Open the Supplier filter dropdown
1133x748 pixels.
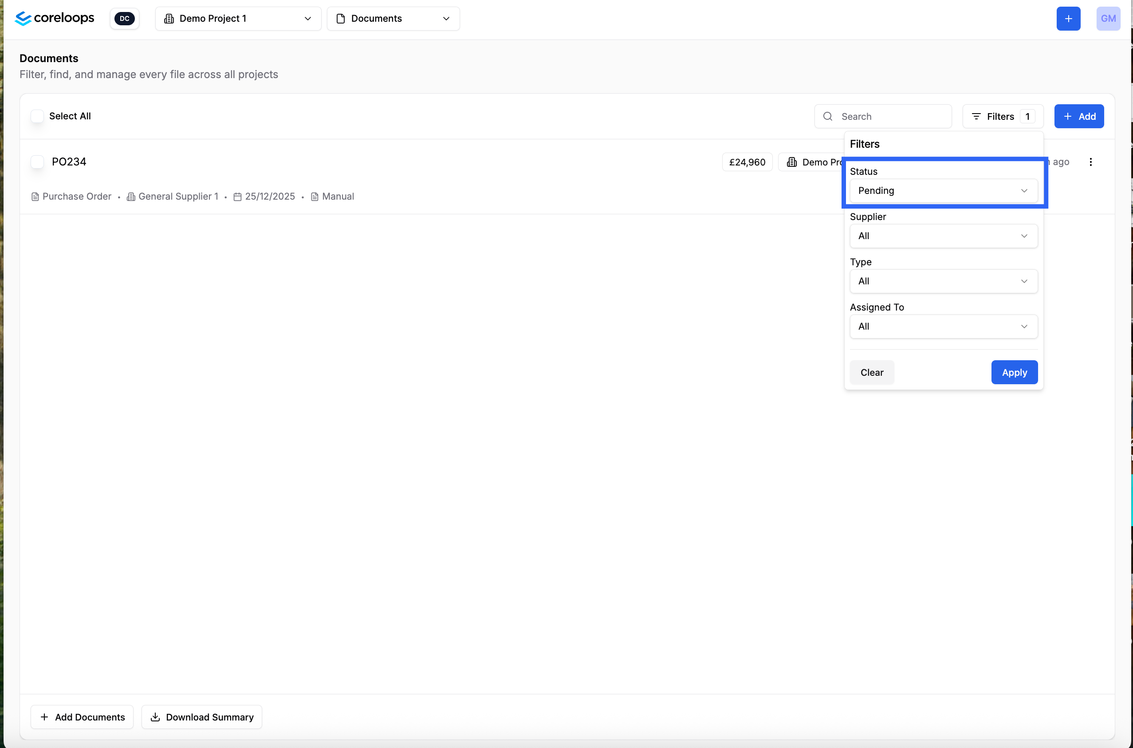coord(943,236)
